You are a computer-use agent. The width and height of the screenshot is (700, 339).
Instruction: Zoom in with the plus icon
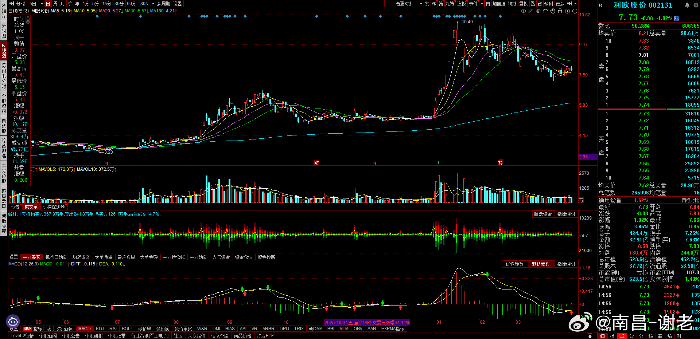tap(567, 11)
